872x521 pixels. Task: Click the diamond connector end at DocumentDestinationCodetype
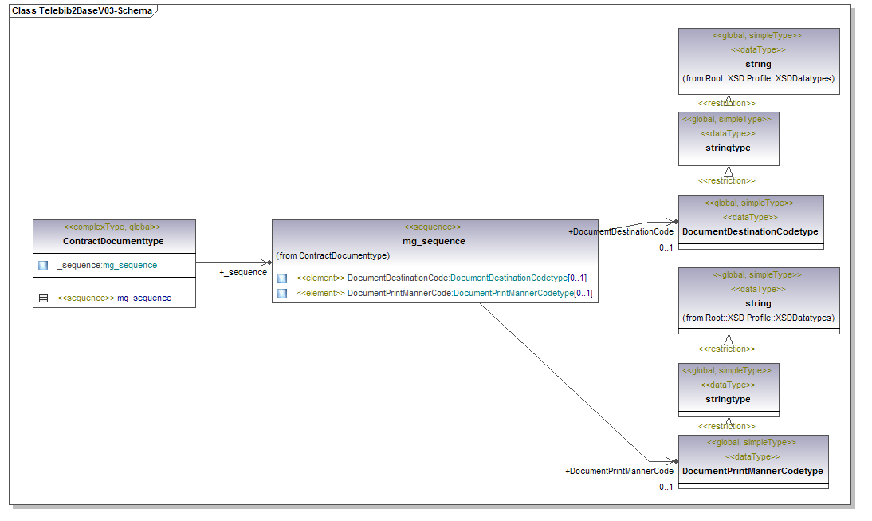[674, 222]
